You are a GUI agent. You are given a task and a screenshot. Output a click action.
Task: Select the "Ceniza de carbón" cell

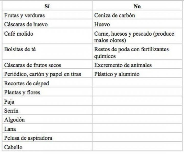tap(114, 16)
